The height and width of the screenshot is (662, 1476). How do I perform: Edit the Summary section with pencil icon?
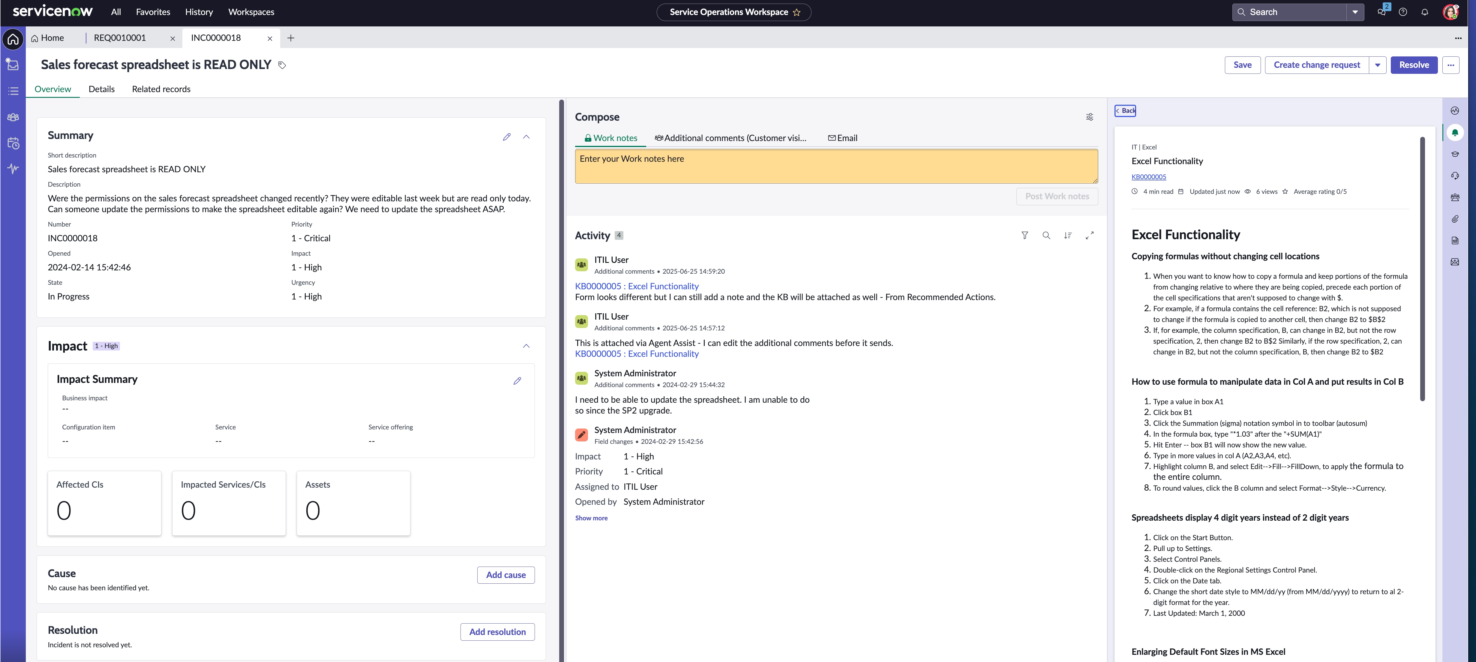[x=506, y=137]
